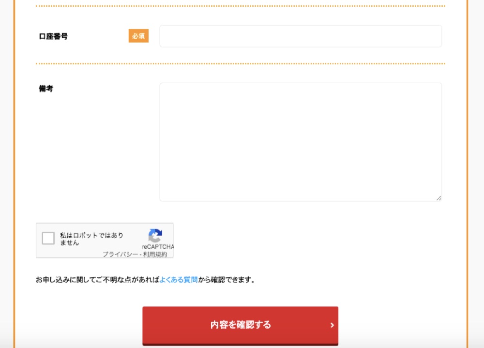Viewport: 484px width, 348px height.
Task: Grab the 備考 textarea resize handle
Action: [439, 198]
